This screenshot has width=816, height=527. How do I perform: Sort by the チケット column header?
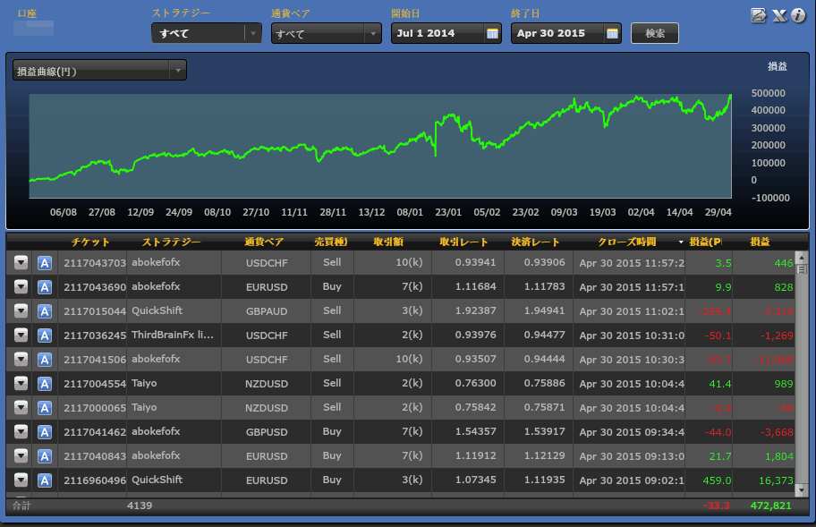pyautogui.click(x=90, y=242)
